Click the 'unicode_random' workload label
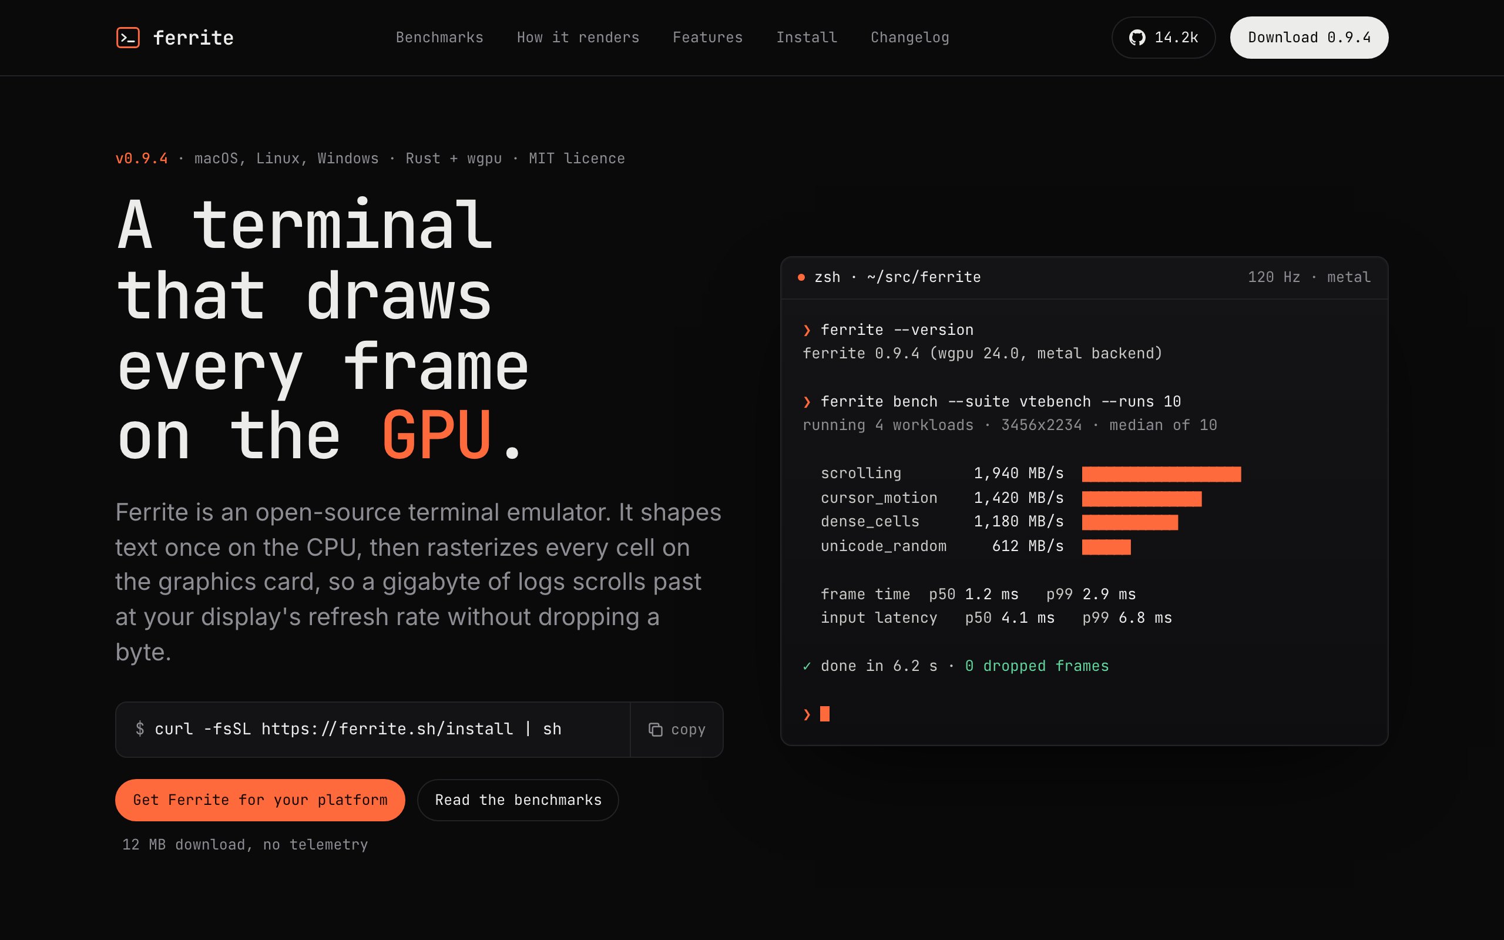 click(884, 546)
